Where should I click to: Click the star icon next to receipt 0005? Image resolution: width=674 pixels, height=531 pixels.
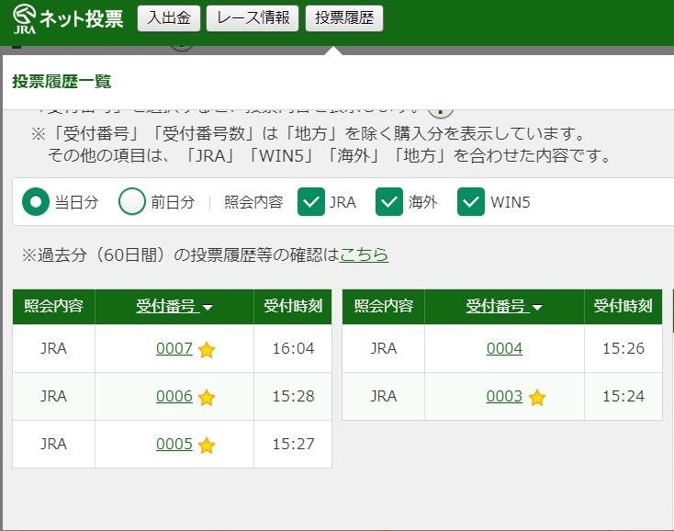click(x=207, y=445)
